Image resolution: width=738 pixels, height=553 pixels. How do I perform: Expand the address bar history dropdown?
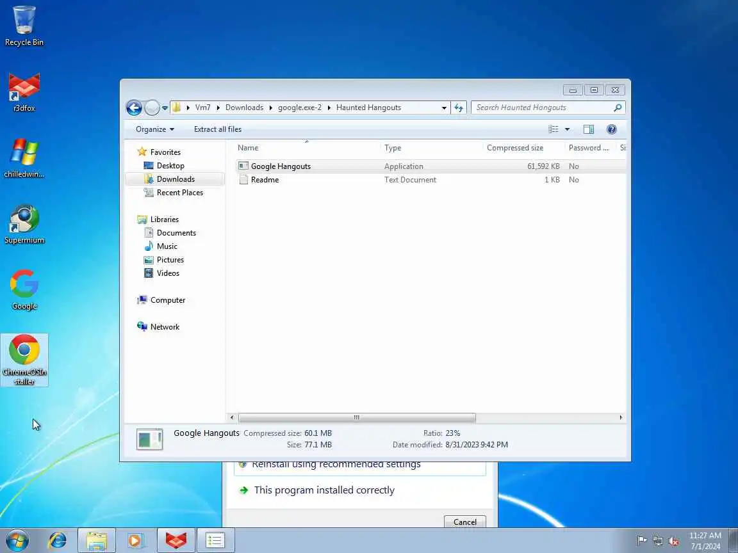click(x=444, y=108)
